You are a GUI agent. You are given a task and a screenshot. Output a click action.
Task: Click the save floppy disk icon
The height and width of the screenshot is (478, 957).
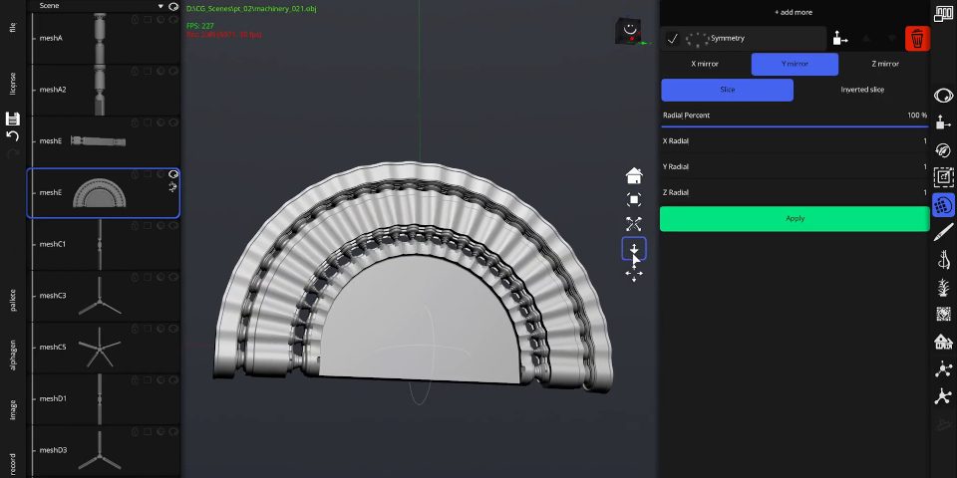[x=13, y=119]
